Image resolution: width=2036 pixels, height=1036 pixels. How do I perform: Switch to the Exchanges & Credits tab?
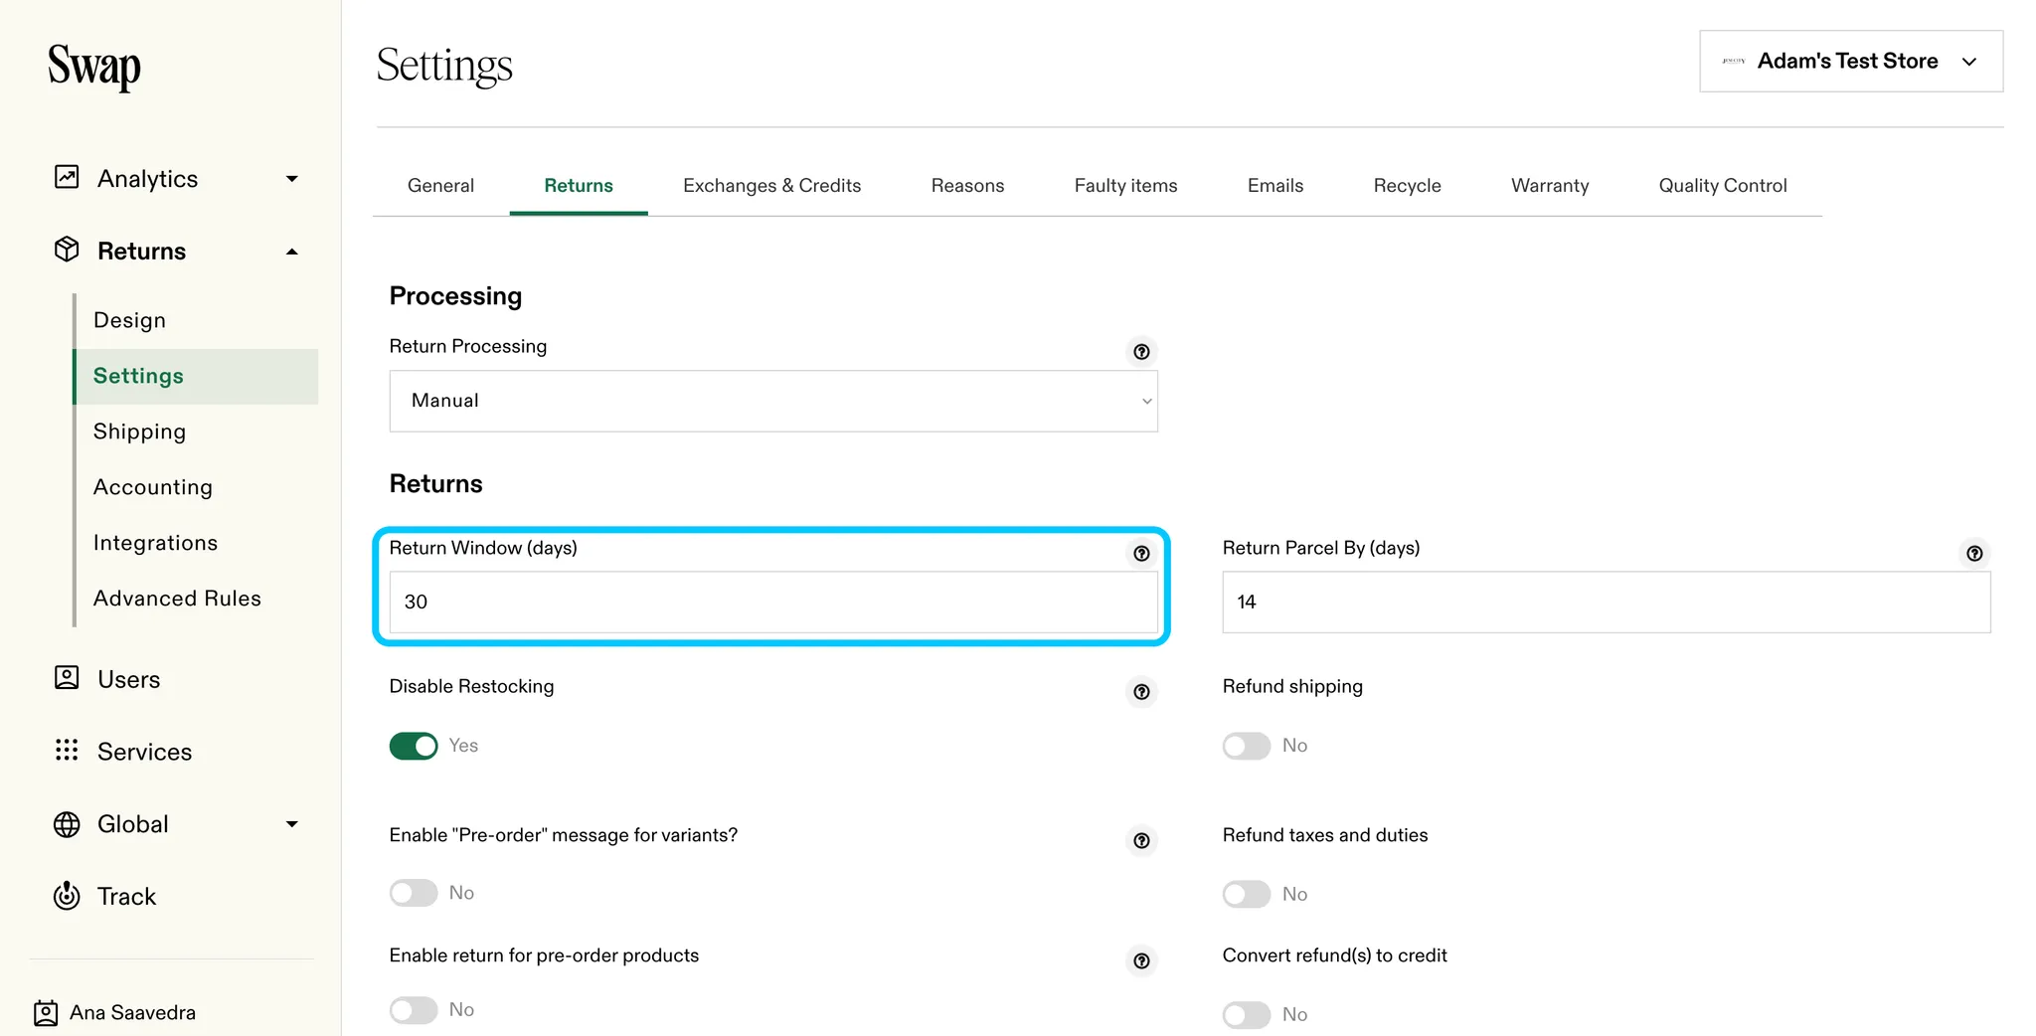[x=772, y=186]
